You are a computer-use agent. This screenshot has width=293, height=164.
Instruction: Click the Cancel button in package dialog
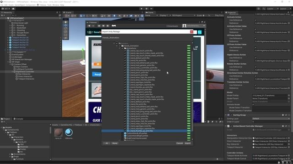(x=179, y=143)
